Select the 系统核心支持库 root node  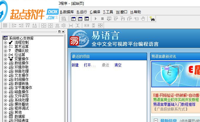[x=21, y=38]
